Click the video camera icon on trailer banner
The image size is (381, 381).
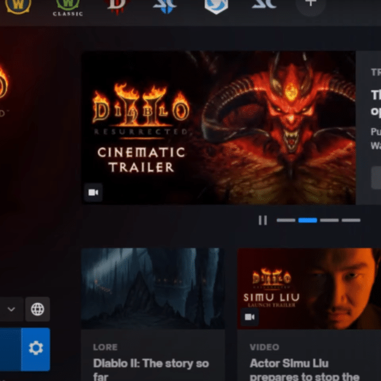(94, 193)
